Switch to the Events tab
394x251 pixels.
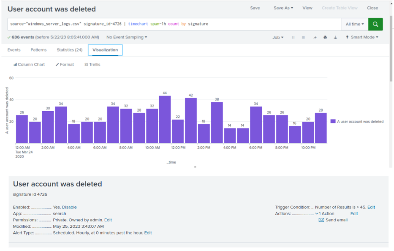[x=14, y=50]
